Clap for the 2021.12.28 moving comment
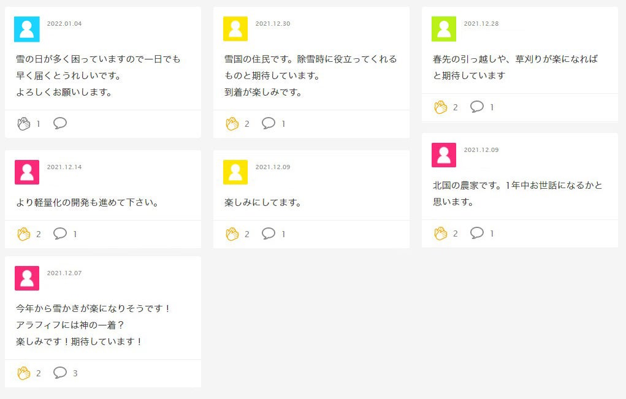626x399 pixels. tap(440, 107)
